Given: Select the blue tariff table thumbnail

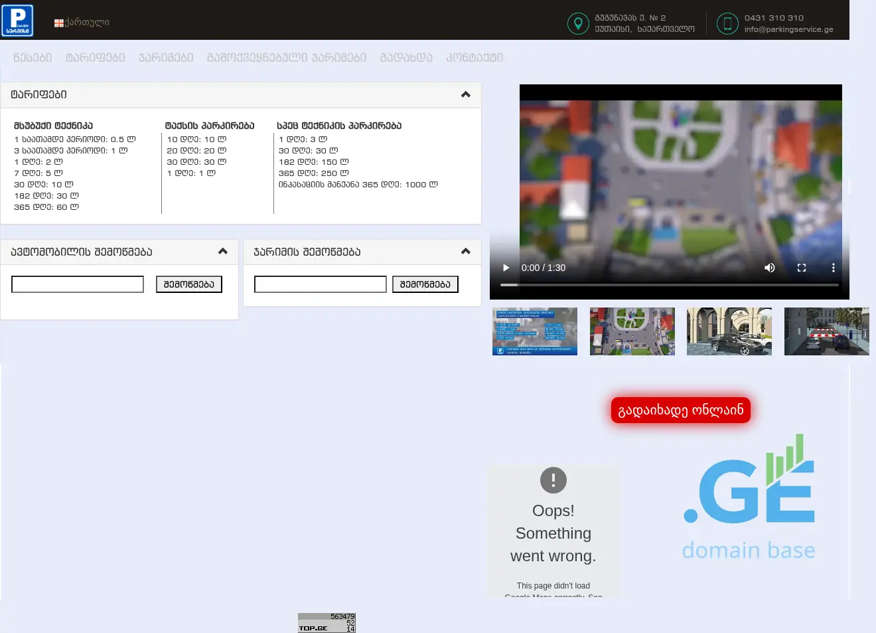Looking at the screenshot, I should click(535, 331).
